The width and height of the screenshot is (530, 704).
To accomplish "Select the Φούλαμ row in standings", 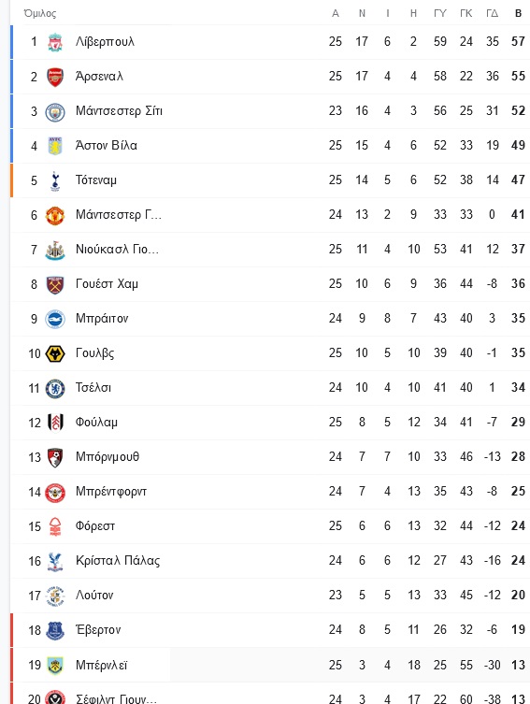I will [x=270, y=422].
